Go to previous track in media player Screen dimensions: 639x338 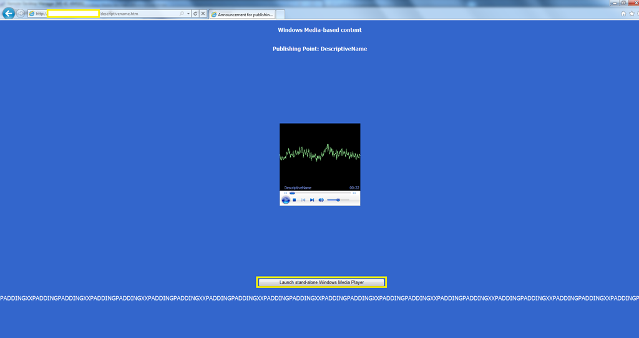[303, 200]
